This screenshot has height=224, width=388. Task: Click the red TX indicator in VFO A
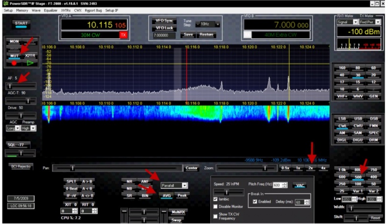(x=123, y=35)
